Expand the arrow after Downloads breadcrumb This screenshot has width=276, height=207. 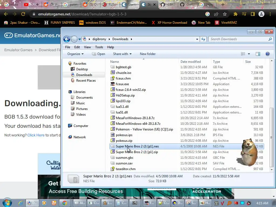click(131, 39)
